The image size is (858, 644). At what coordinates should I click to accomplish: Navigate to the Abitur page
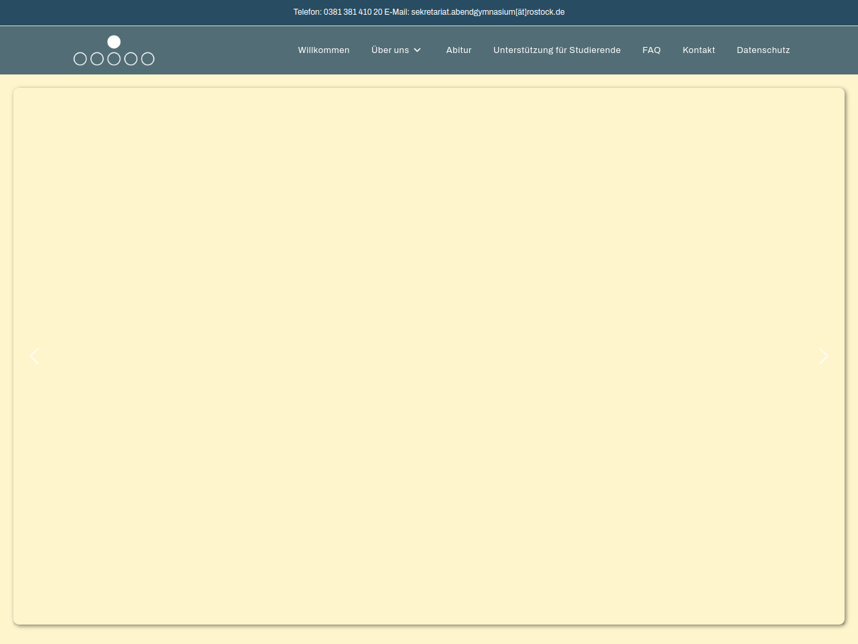pos(458,50)
